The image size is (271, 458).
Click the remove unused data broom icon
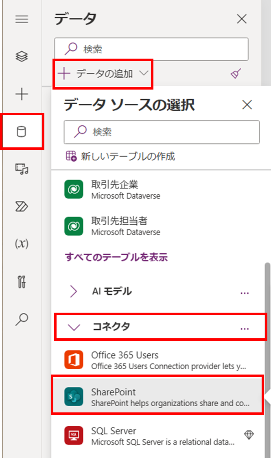[236, 74]
